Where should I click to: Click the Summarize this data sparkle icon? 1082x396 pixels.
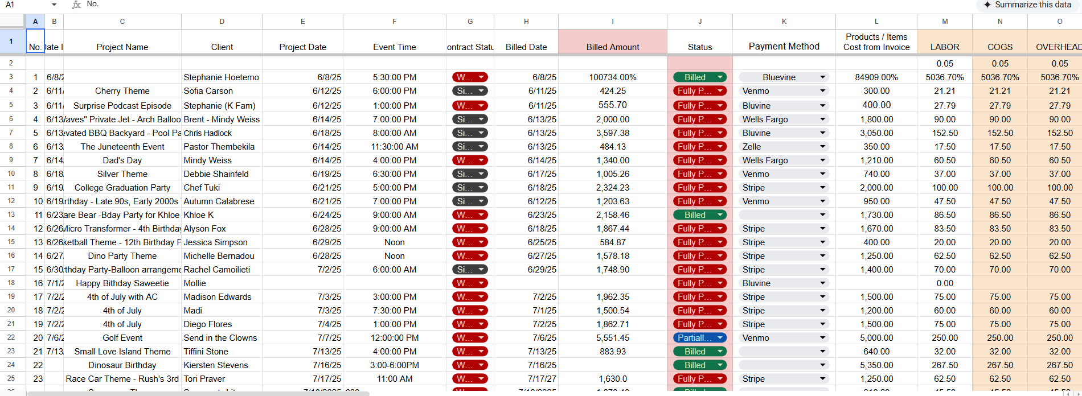(x=987, y=5)
